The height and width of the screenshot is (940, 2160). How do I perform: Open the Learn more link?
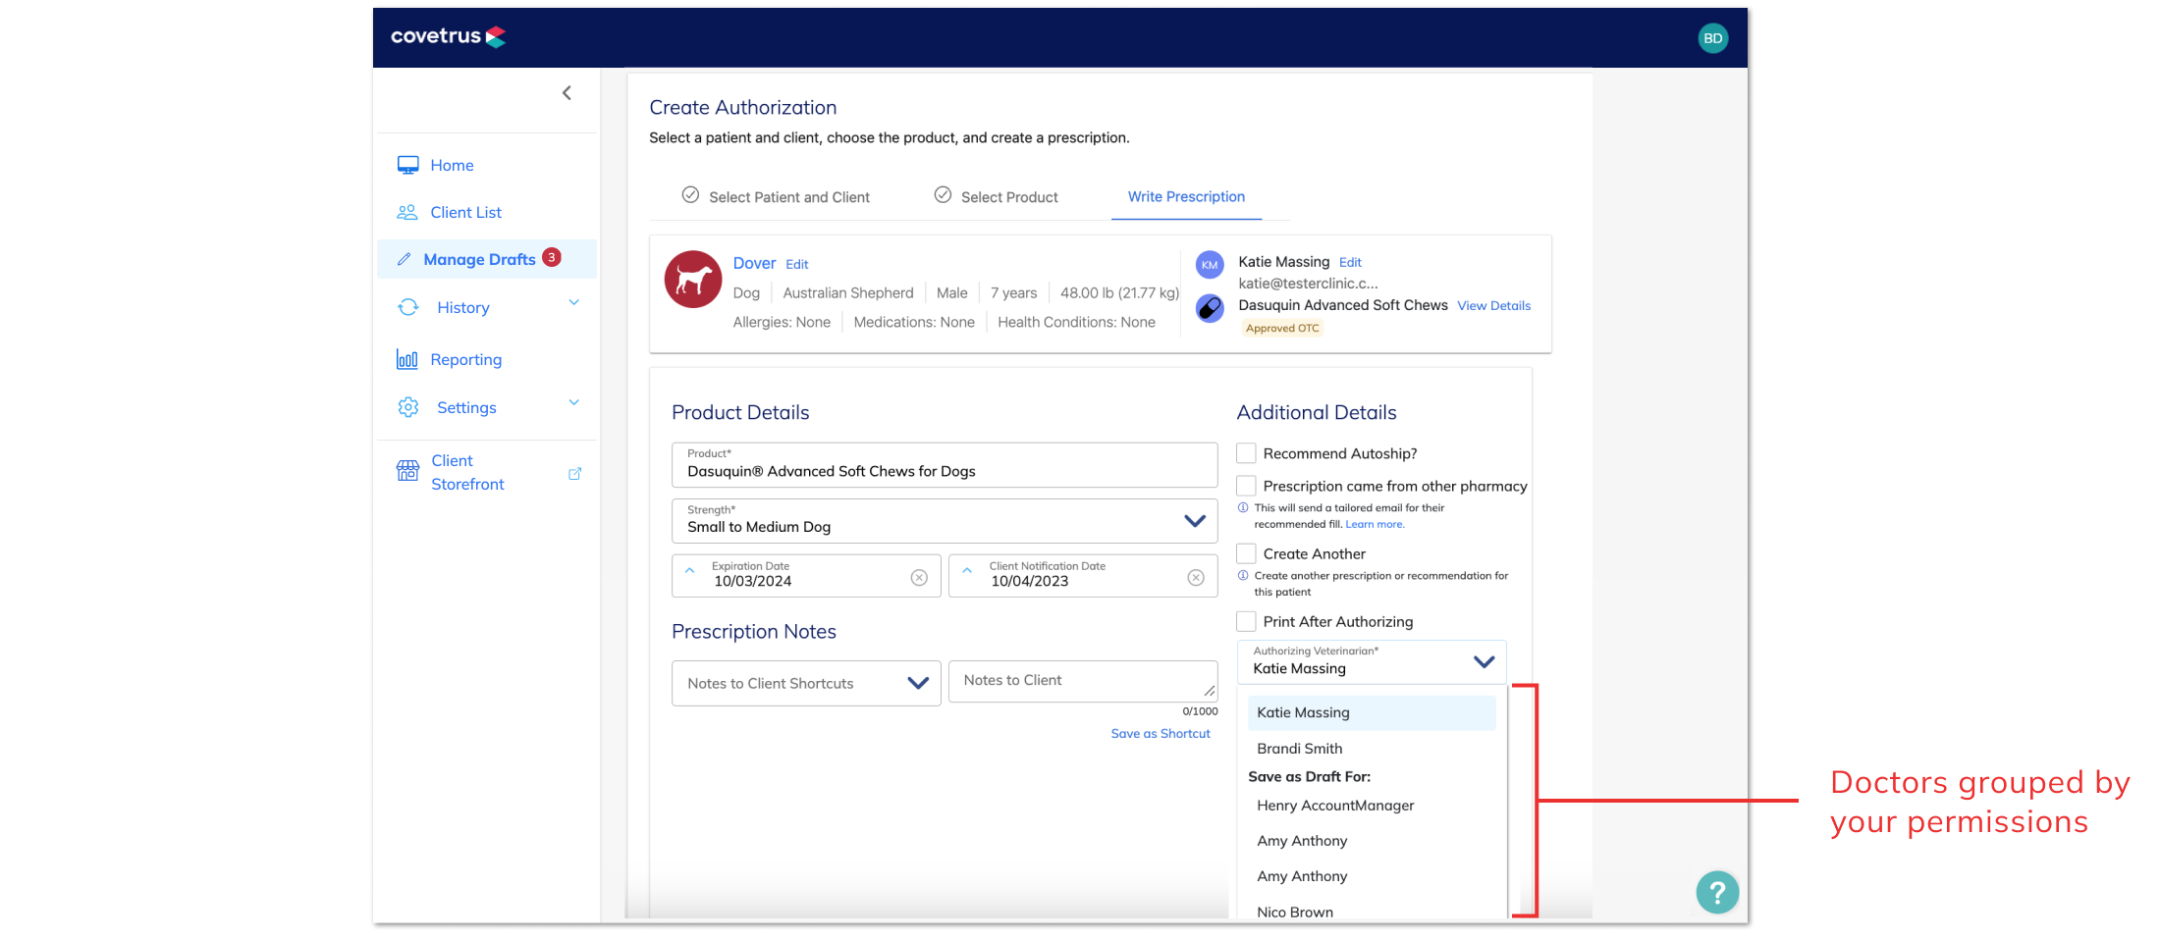point(1375,525)
